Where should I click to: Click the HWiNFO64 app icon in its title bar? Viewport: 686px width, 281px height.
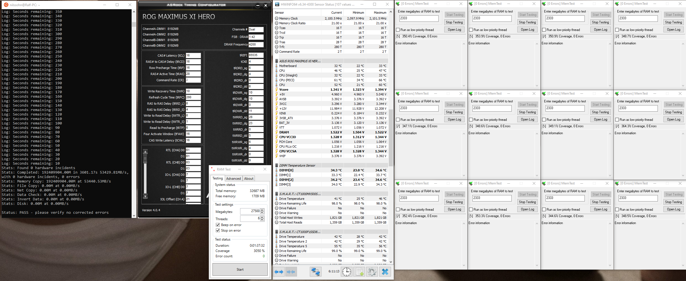click(x=277, y=4)
